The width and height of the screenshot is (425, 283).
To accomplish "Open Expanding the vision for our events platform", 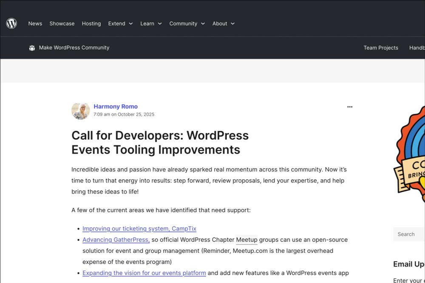I will pyautogui.click(x=144, y=273).
